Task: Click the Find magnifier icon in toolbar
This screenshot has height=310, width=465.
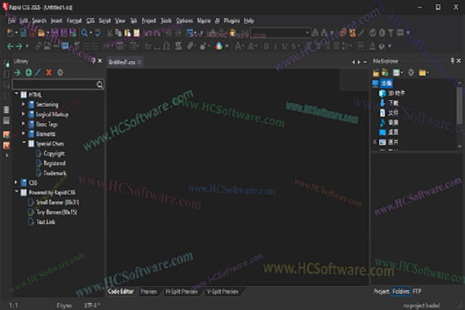Action: point(85,33)
